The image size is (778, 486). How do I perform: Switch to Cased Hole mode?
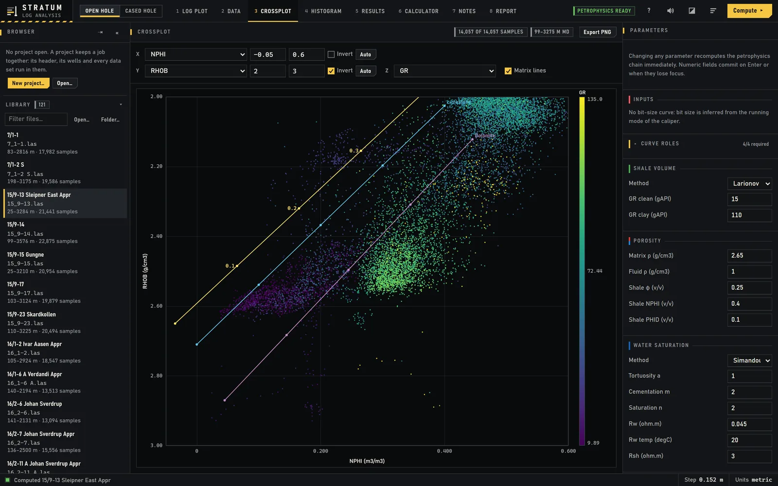pos(141,11)
